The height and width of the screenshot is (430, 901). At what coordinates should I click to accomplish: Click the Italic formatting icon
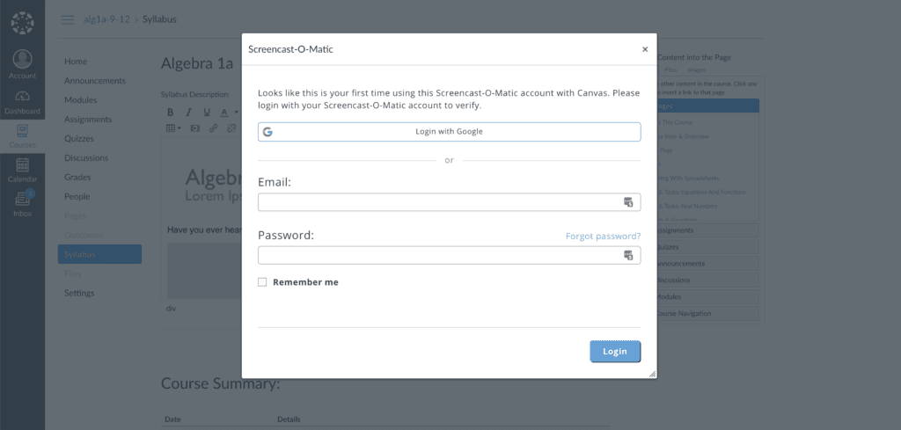pos(188,112)
